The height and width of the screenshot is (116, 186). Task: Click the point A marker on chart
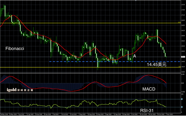[135, 56]
